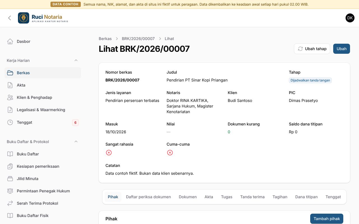Select the Pihak tab

click(113, 197)
